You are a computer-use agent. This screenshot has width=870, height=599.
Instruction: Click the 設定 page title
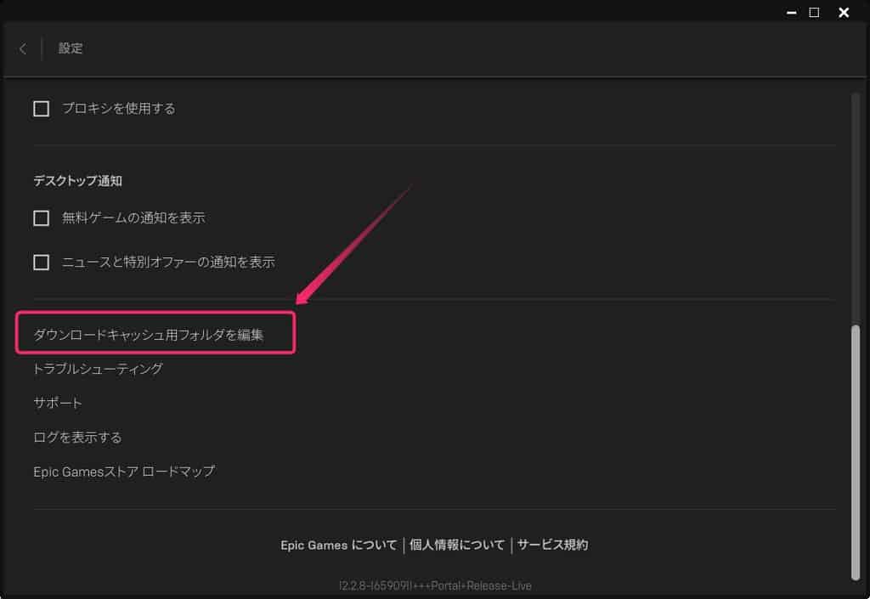tap(71, 48)
